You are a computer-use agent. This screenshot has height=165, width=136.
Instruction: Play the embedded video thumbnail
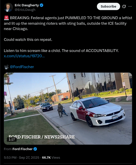click(x=68, y=108)
